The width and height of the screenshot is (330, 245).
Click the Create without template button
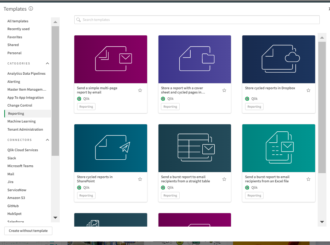(x=28, y=231)
